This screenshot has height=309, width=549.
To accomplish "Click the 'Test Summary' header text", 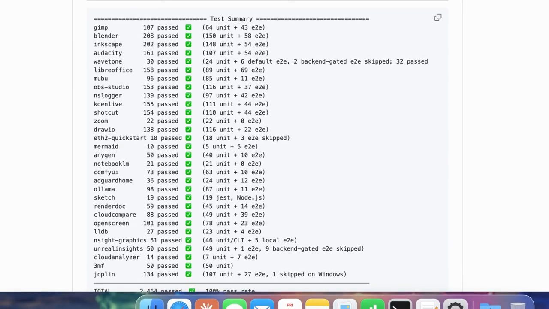I will click(231, 19).
